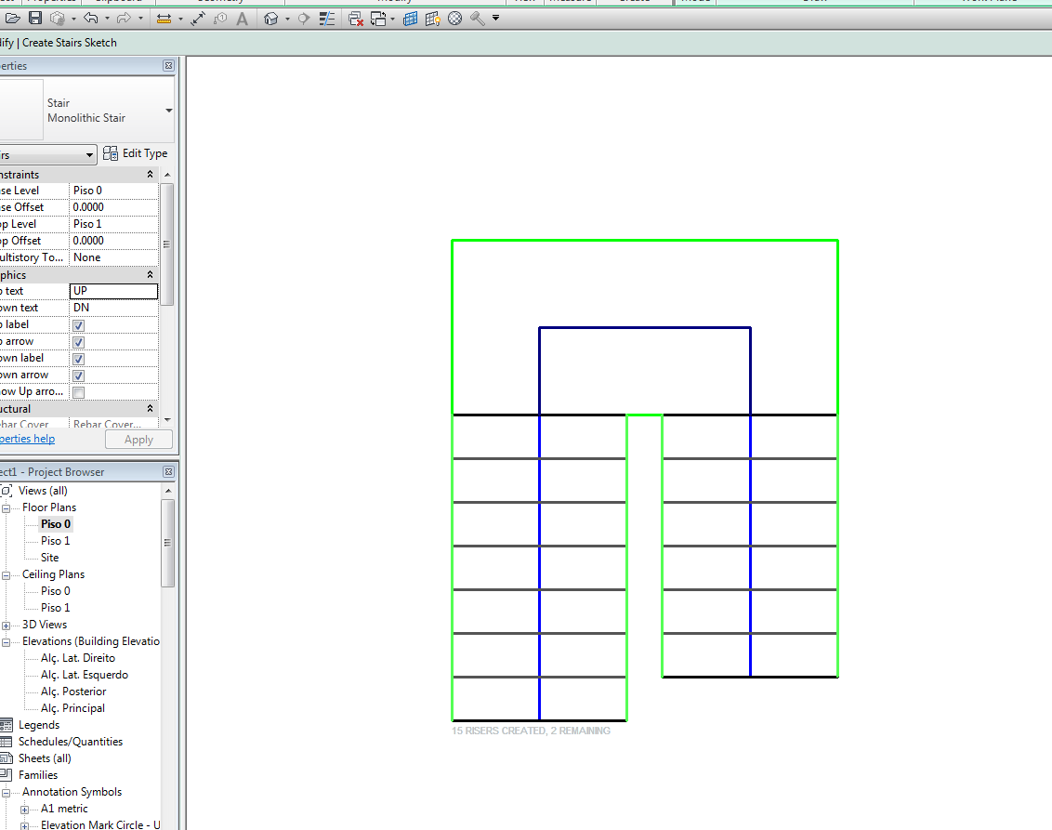
Task: Click the blue grid toolbar icon
Action: (x=411, y=19)
